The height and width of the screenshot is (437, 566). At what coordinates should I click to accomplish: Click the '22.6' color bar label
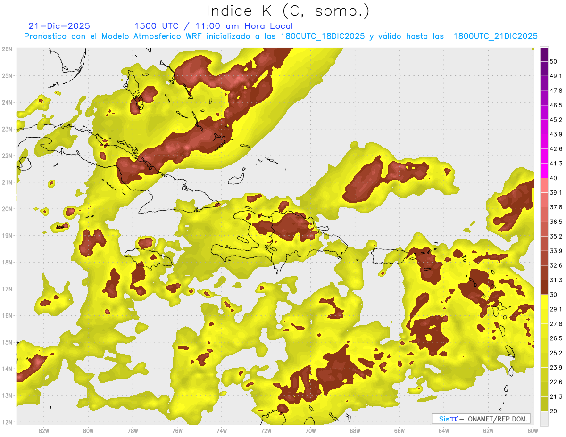[556, 382]
